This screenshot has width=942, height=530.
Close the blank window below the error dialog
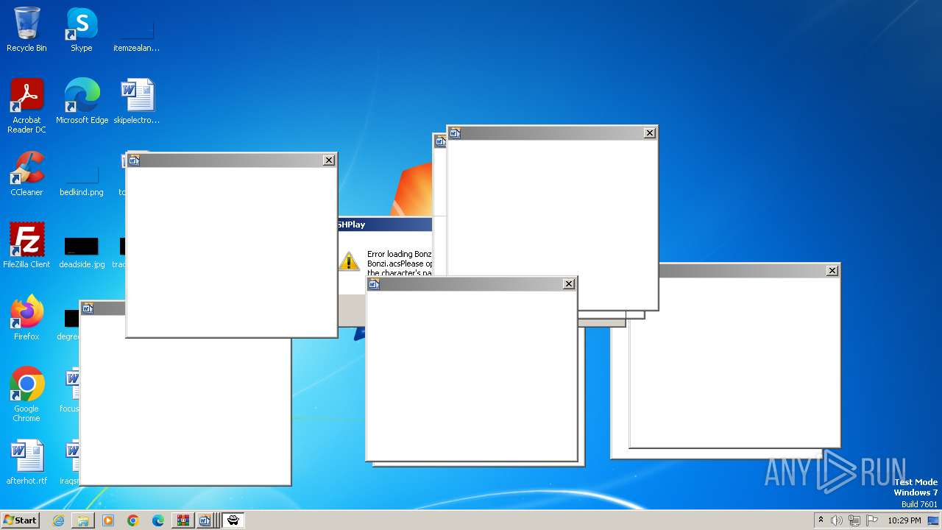[x=569, y=283]
